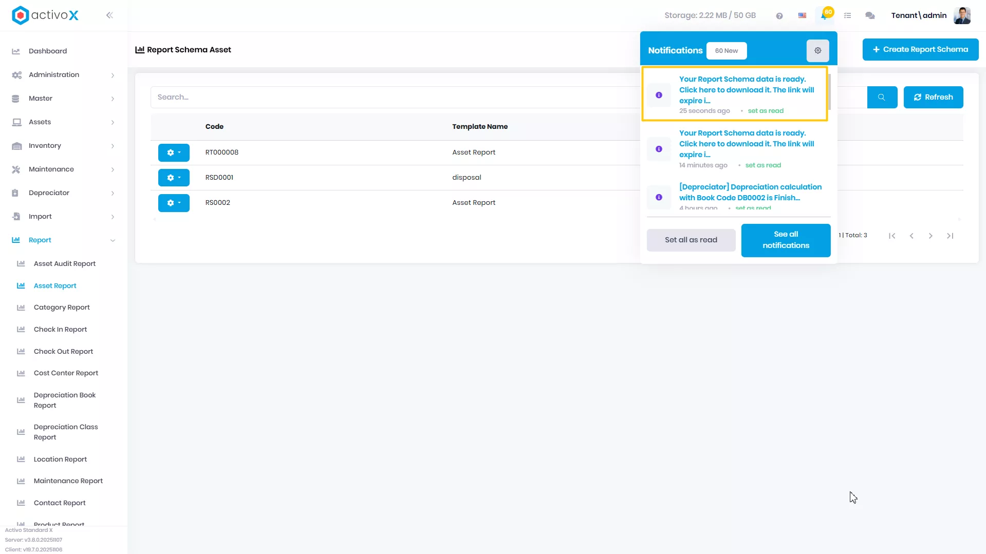986x554 pixels.
Task: Mark the 25 seconds ago notification as read
Action: 766,111
